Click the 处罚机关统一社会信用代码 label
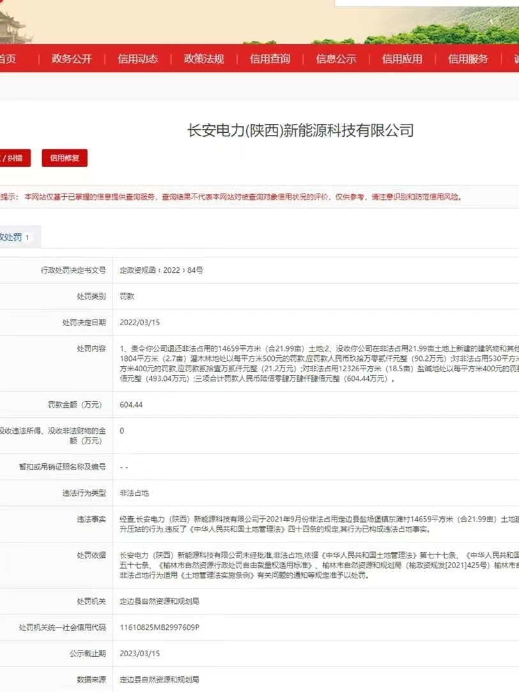The height and width of the screenshot is (692, 519). pyautogui.click(x=62, y=627)
